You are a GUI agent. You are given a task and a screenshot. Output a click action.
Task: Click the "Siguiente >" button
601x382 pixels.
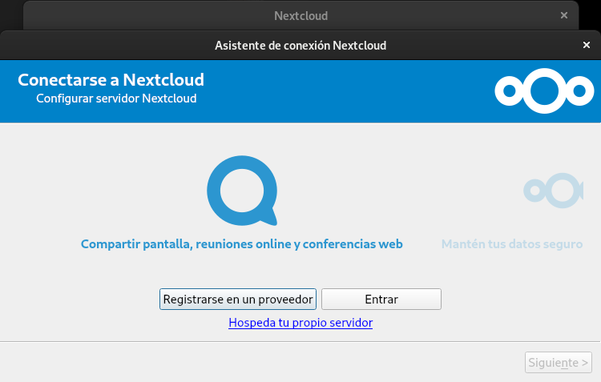pos(559,362)
